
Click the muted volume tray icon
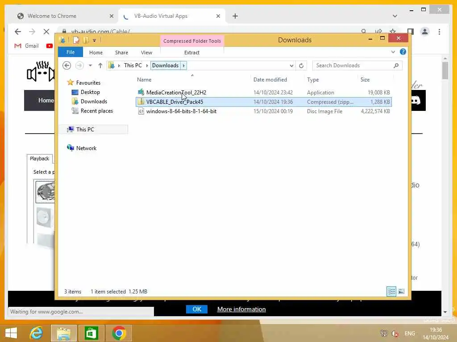point(395,334)
